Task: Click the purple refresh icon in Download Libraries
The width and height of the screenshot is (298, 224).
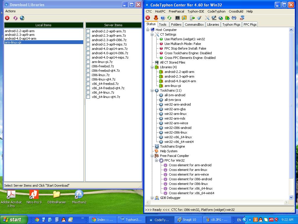Action: [15, 18]
